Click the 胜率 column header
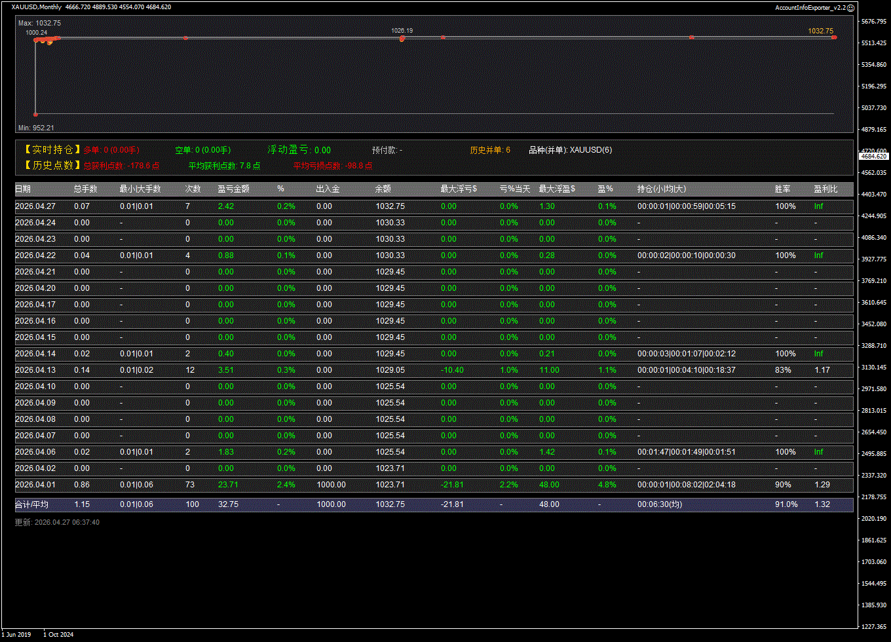891x642 pixels. [782, 189]
